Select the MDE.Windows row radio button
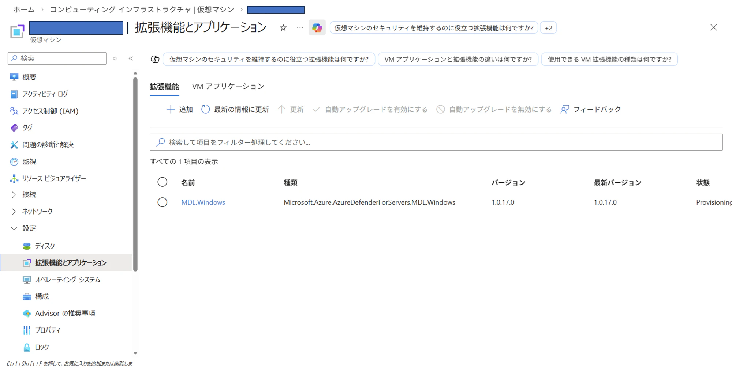 [x=163, y=202]
